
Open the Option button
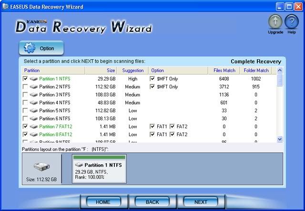click(41, 48)
